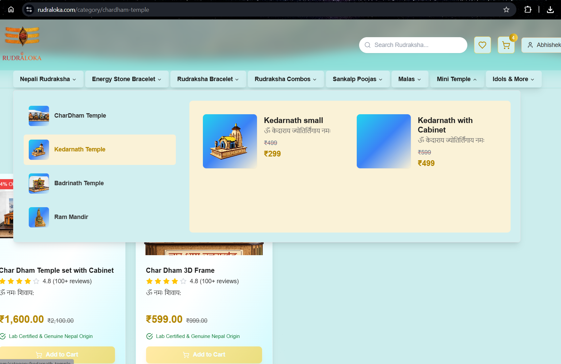Expand the Energy Stone Bracelet dropdown
Screen dimensions: 561x364
tap(127, 79)
